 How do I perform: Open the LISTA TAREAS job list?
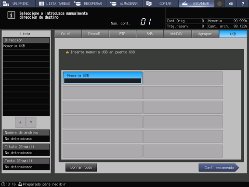click(53, 3)
